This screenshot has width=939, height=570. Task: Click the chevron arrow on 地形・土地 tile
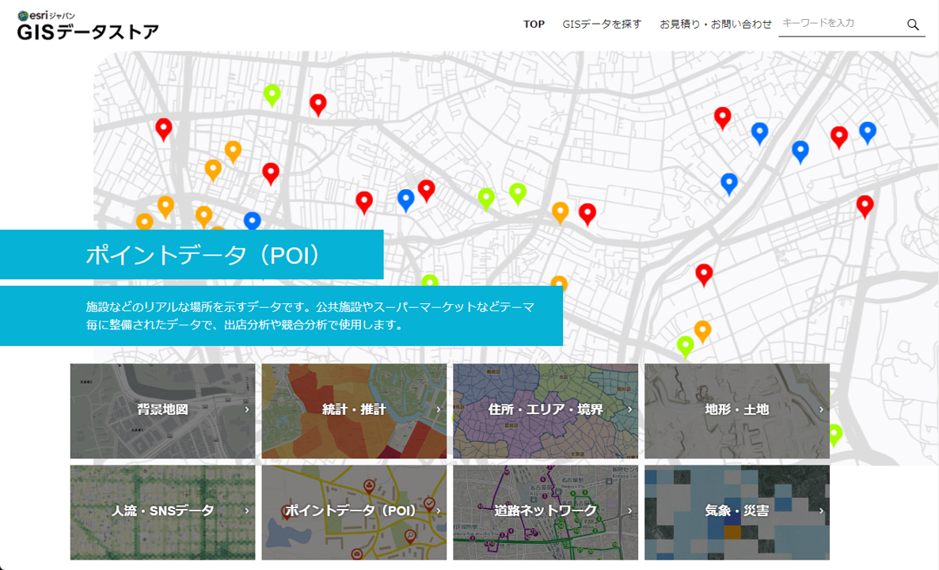click(821, 410)
